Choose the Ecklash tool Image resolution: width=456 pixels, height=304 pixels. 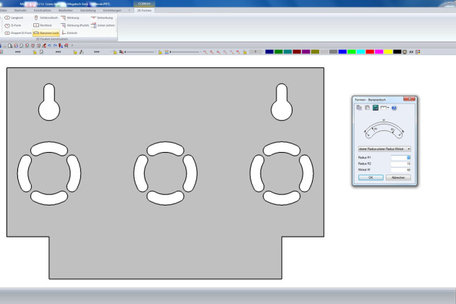(x=71, y=33)
